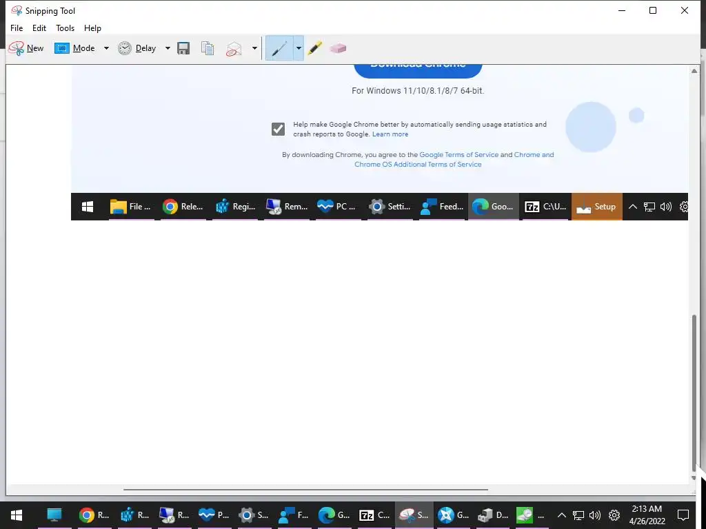Open the Mode snip type button
The width and height of the screenshot is (706, 529).
tap(74, 48)
